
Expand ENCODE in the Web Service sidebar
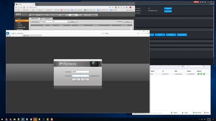coord(20,25)
